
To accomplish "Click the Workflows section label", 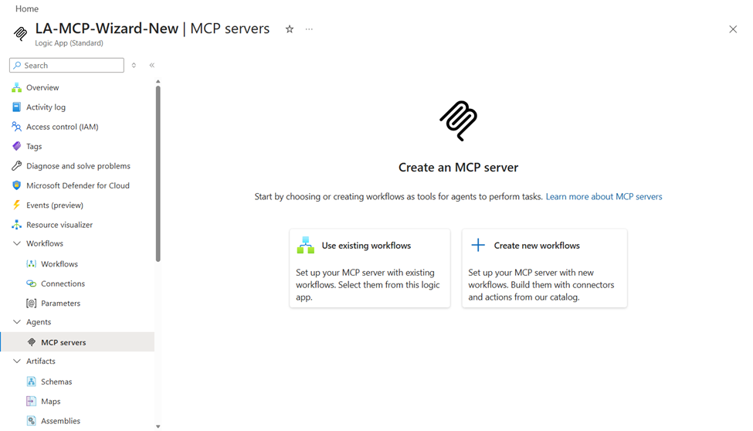I will click(x=45, y=243).
